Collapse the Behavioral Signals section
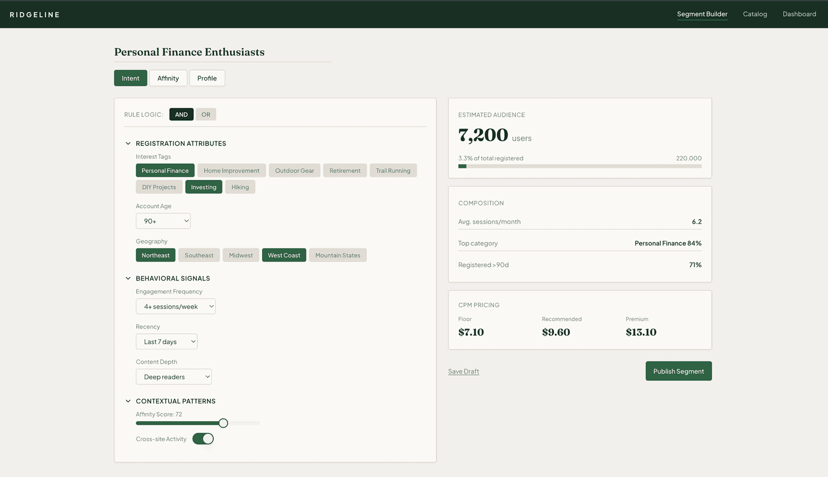This screenshot has width=828, height=477. [128, 278]
